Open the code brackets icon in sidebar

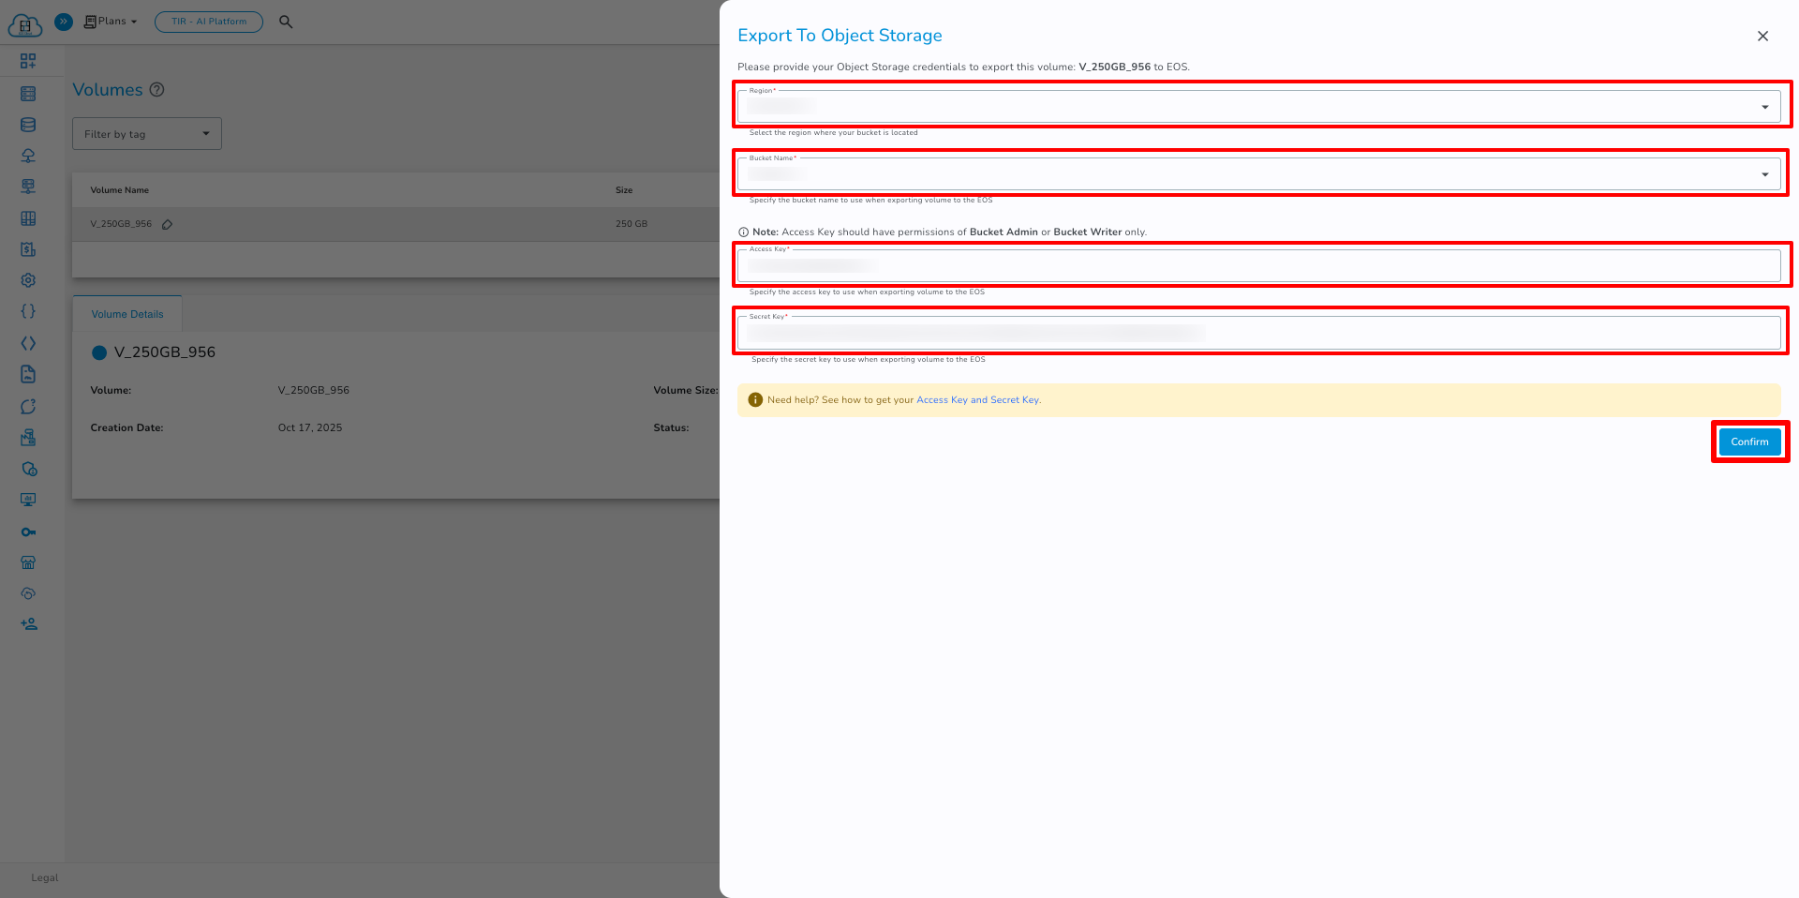(29, 342)
